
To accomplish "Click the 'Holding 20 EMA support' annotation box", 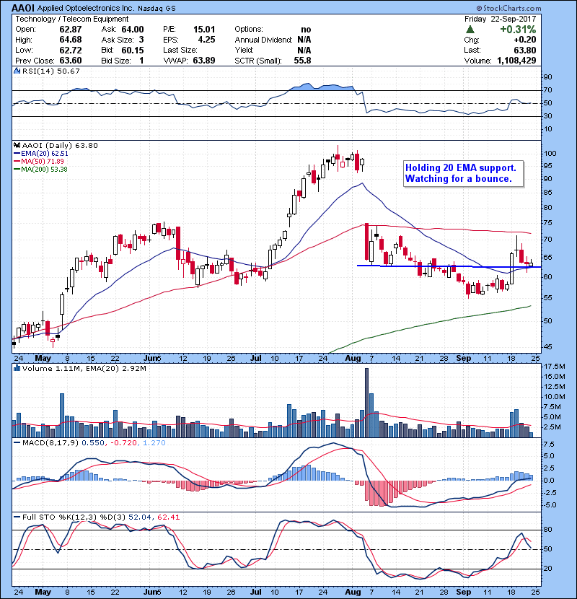I will point(463,173).
